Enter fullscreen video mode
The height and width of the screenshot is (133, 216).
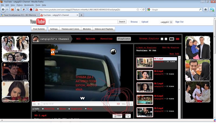[131, 104]
